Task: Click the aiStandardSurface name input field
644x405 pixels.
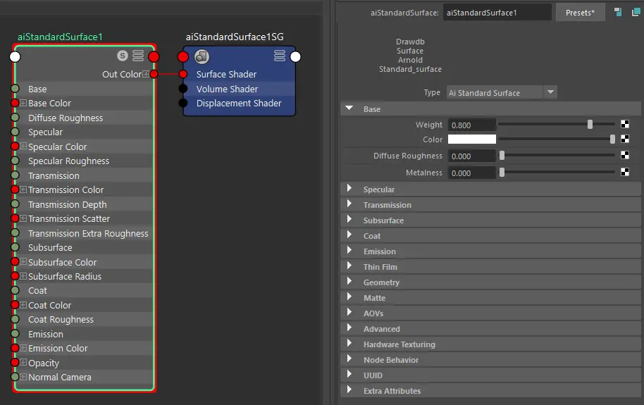Action: tap(497, 13)
